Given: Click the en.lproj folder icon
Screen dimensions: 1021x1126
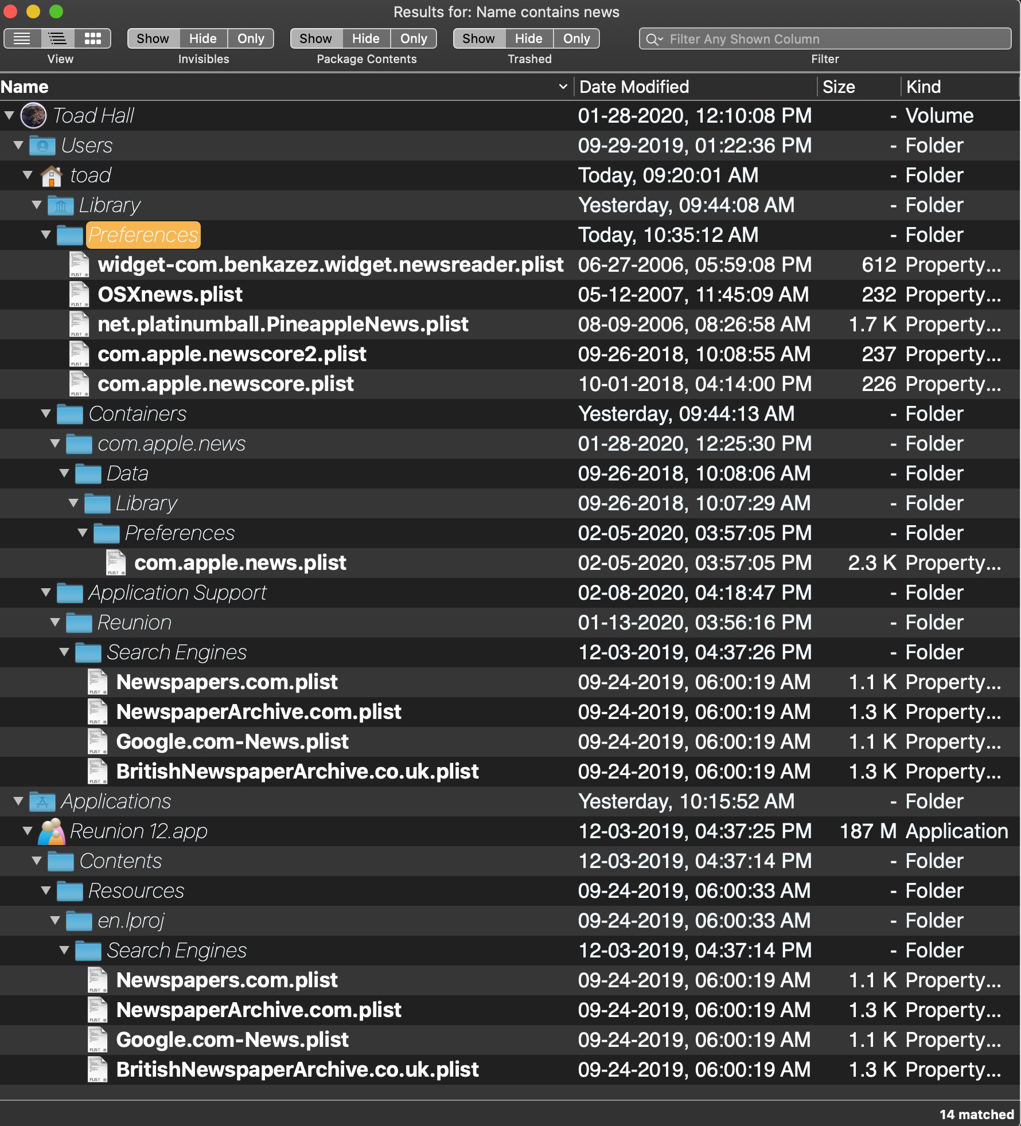Looking at the screenshot, I should (79, 921).
